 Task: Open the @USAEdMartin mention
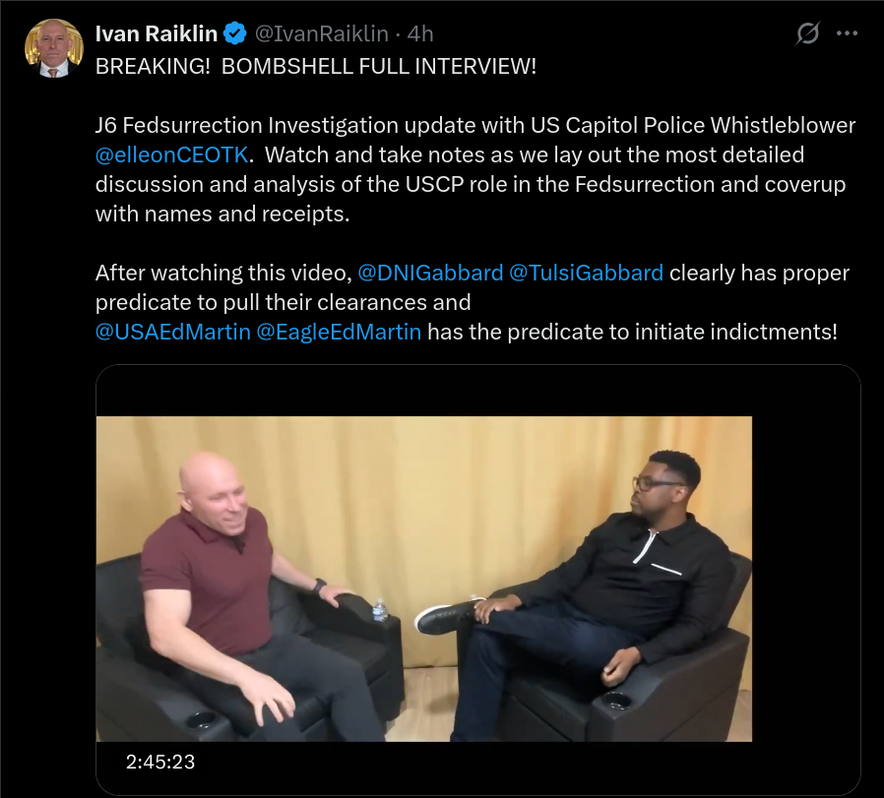pos(173,332)
